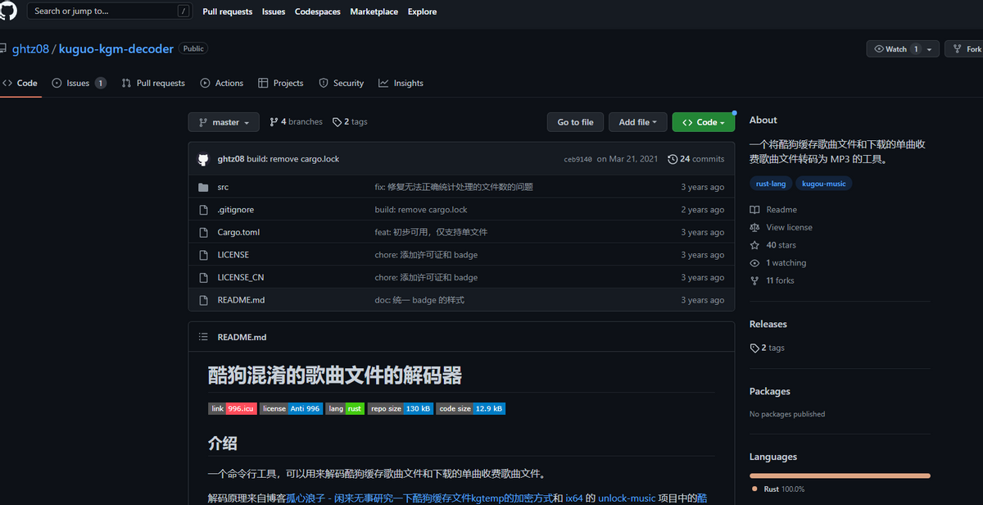Click the Cargo.toml file icon

coord(204,232)
